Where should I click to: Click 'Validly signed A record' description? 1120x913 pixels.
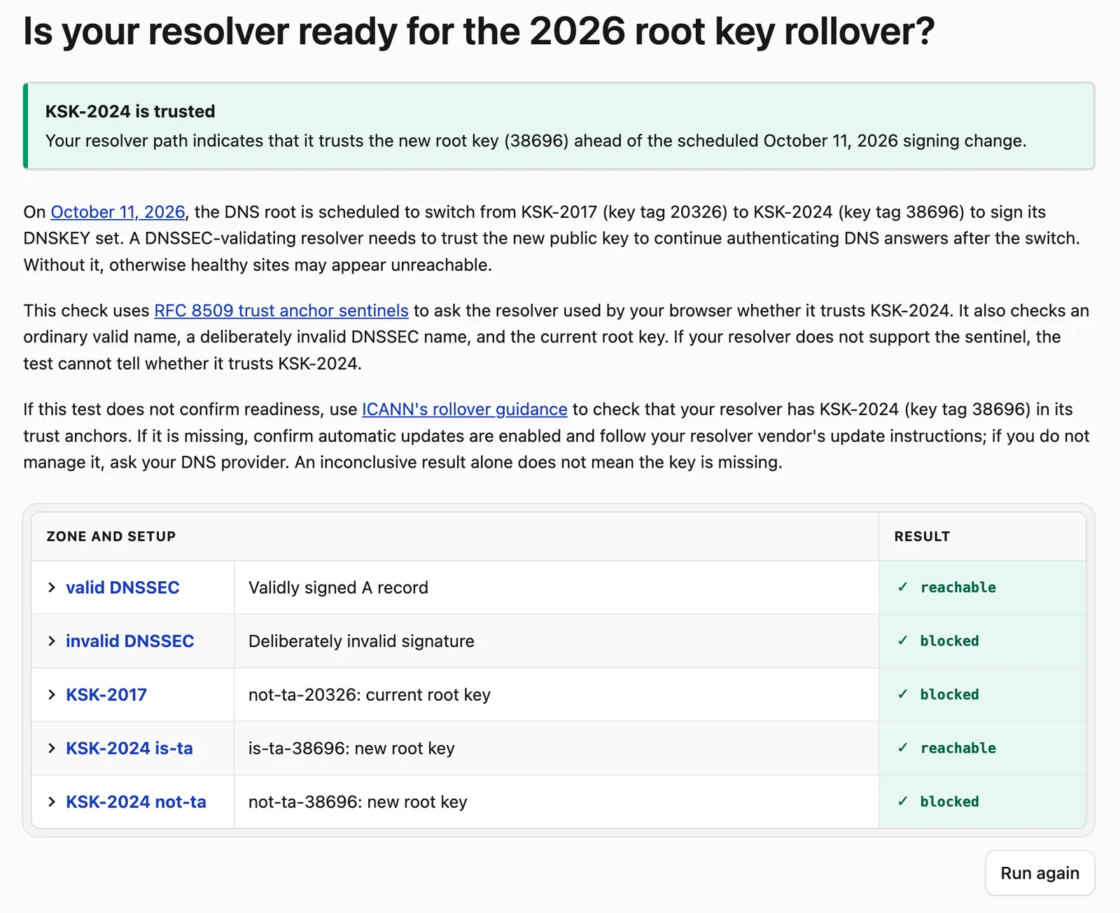(338, 587)
